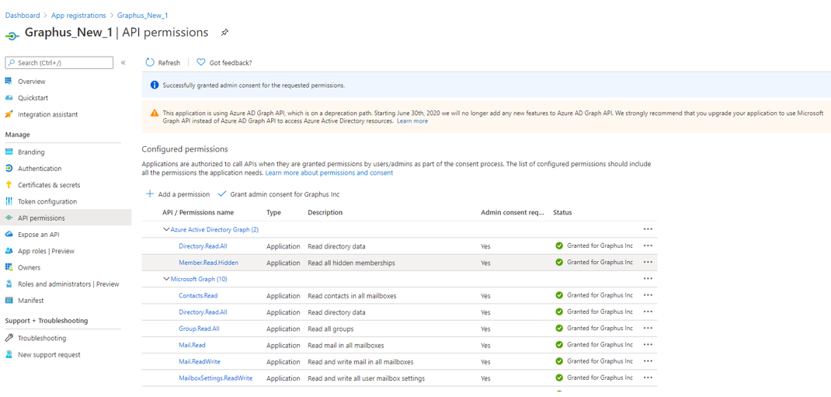This screenshot has width=831, height=397.
Task: Click info icon in admin consent success banner
Action: click(155, 85)
